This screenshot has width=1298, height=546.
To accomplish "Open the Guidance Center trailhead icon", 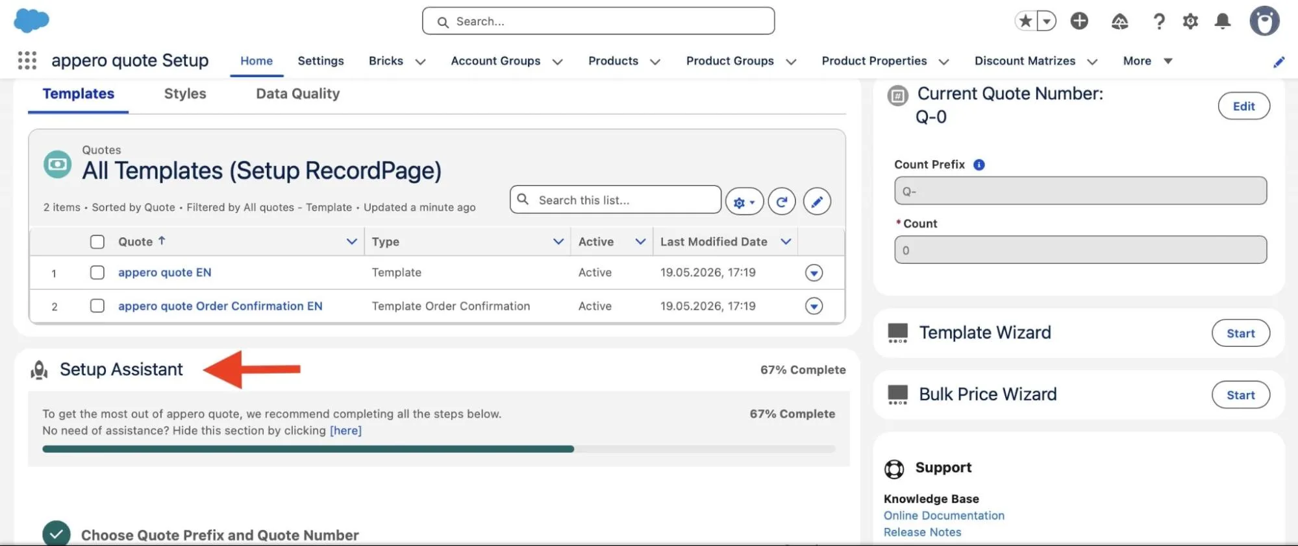I will tap(1119, 21).
